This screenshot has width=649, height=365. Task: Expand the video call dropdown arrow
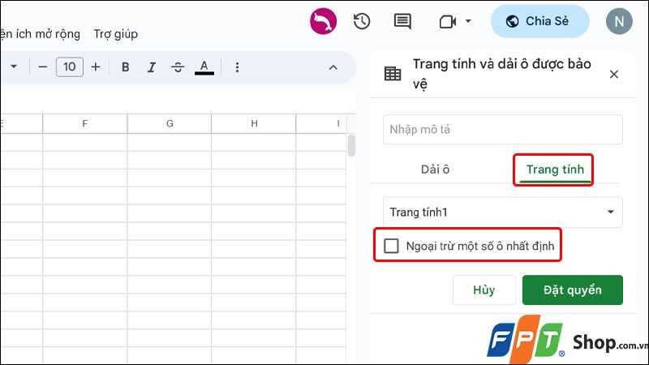point(468,21)
